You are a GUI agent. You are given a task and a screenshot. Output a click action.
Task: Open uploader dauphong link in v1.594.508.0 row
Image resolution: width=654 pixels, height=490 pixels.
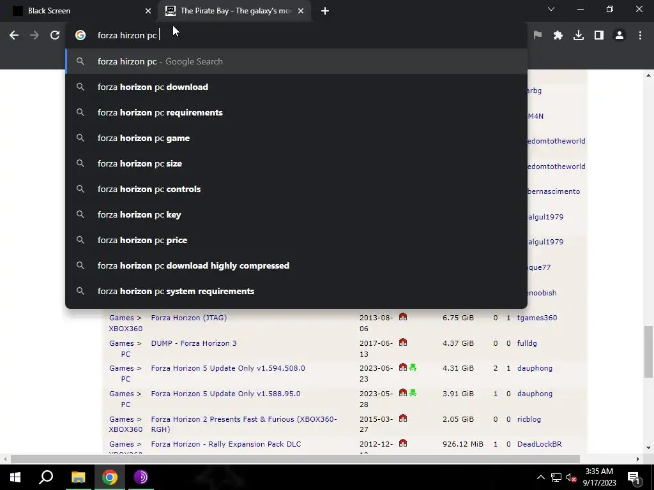(535, 368)
